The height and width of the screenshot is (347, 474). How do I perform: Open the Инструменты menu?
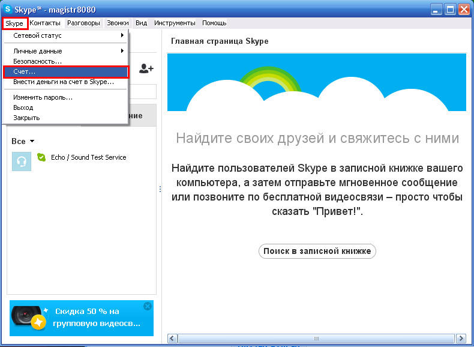175,23
